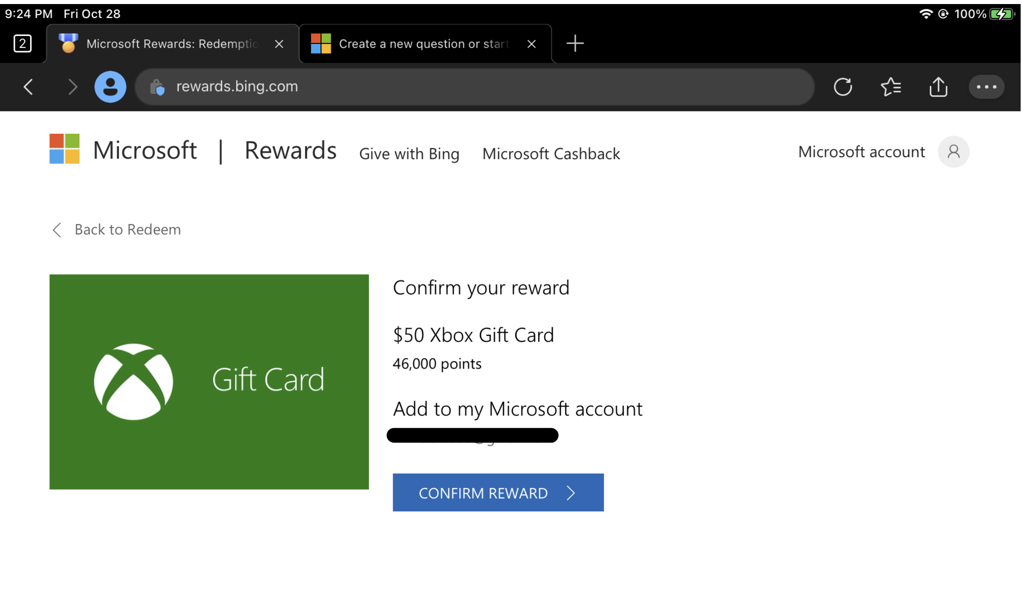Click the browser share icon
The width and height of the screenshot is (1022, 606).
pos(939,87)
